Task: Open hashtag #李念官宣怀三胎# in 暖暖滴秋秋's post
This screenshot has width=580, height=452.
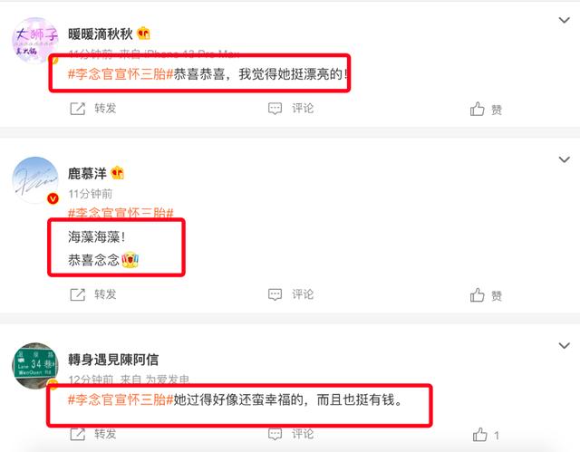Action: pos(121,74)
